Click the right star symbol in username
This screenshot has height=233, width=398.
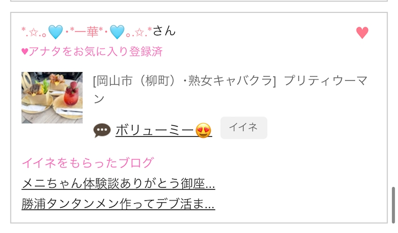(x=139, y=32)
